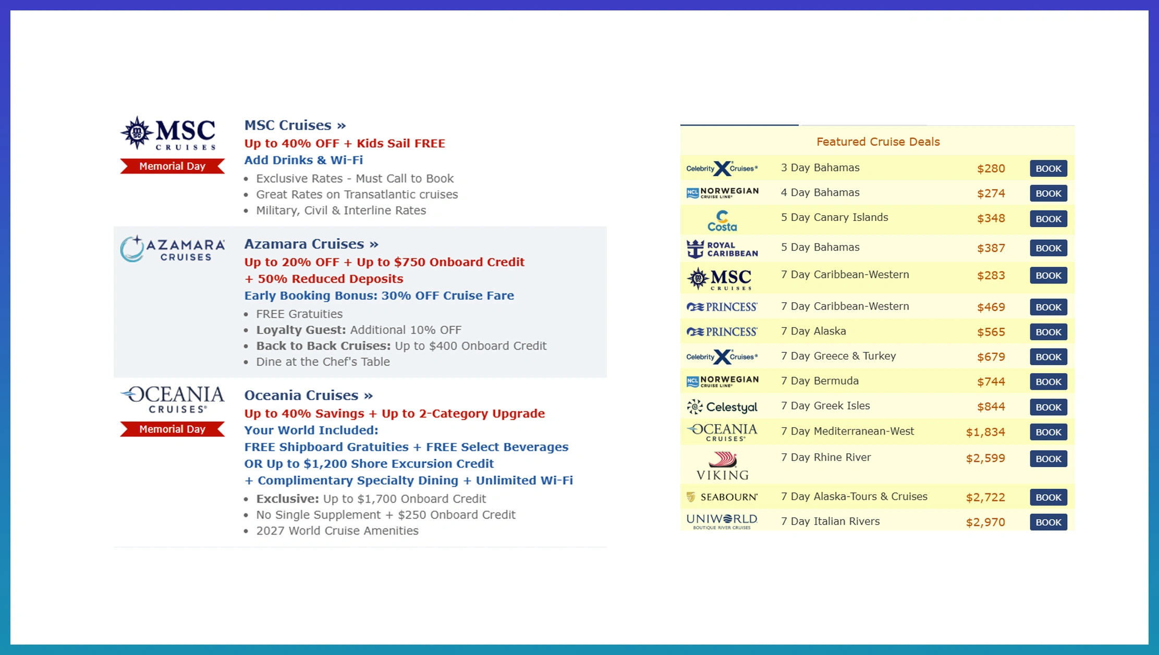Click the 5 Day Canary Islands text

pyautogui.click(x=835, y=217)
